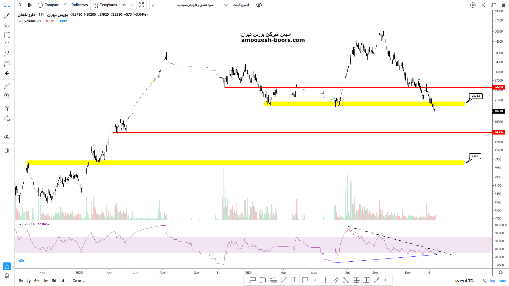Image resolution: width=509 pixels, height=286 pixels.
Task: Collapse the RSI indicator pane chevron
Action: coord(20,225)
